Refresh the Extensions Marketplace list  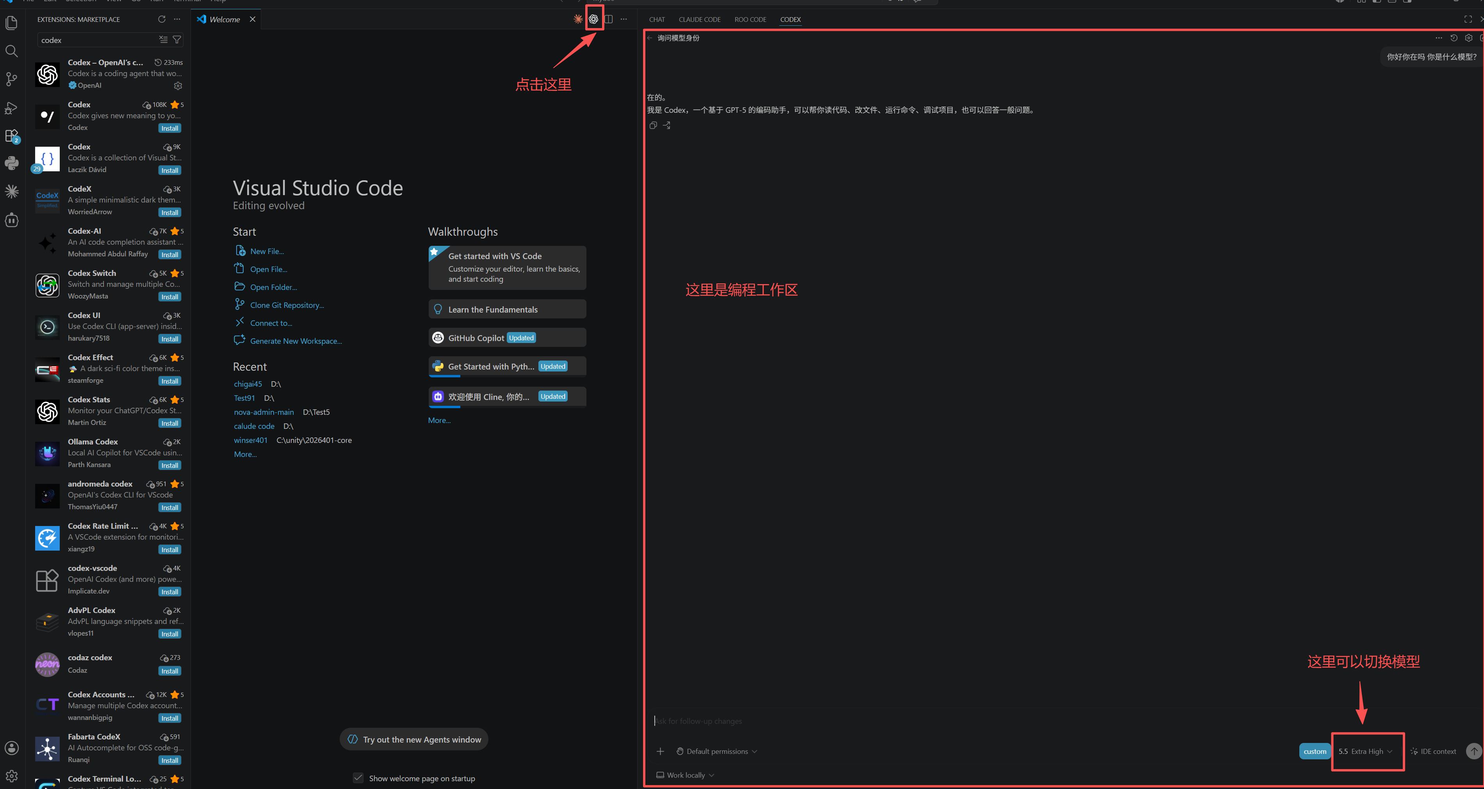(x=162, y=19)
